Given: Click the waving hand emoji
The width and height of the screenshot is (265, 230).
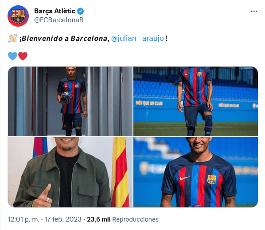Looking at the screenshot, I should 13,38.
